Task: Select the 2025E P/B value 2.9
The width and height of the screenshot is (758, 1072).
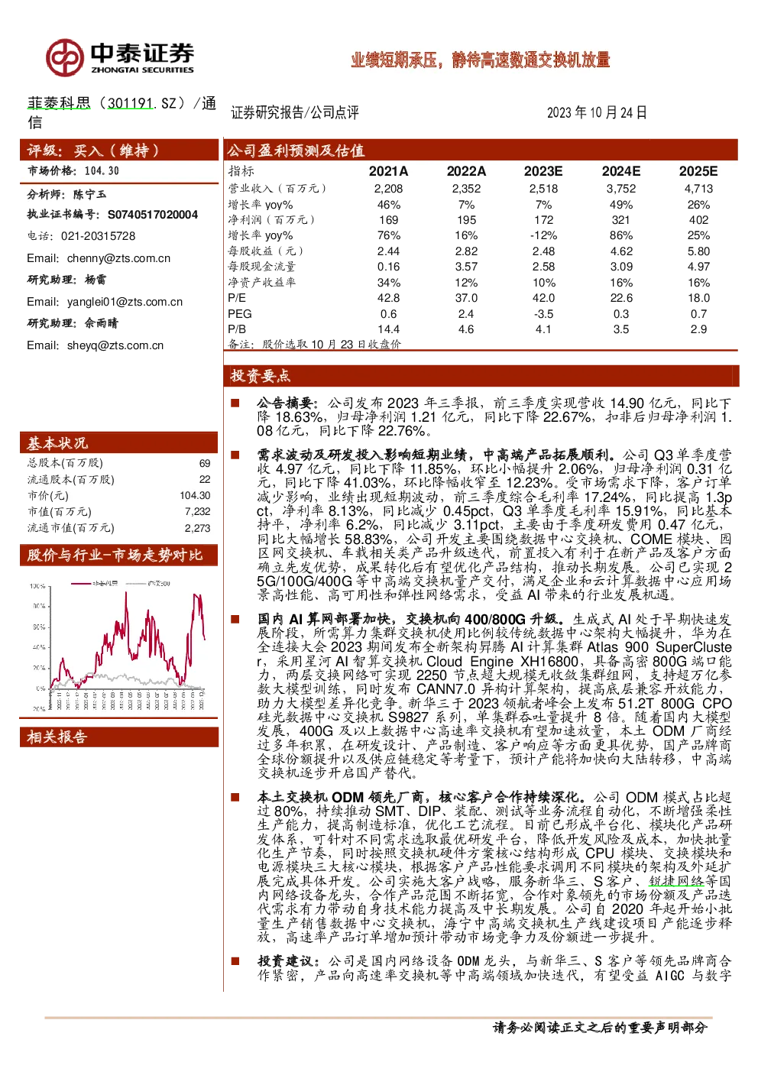Action: (x=698, y=329)
